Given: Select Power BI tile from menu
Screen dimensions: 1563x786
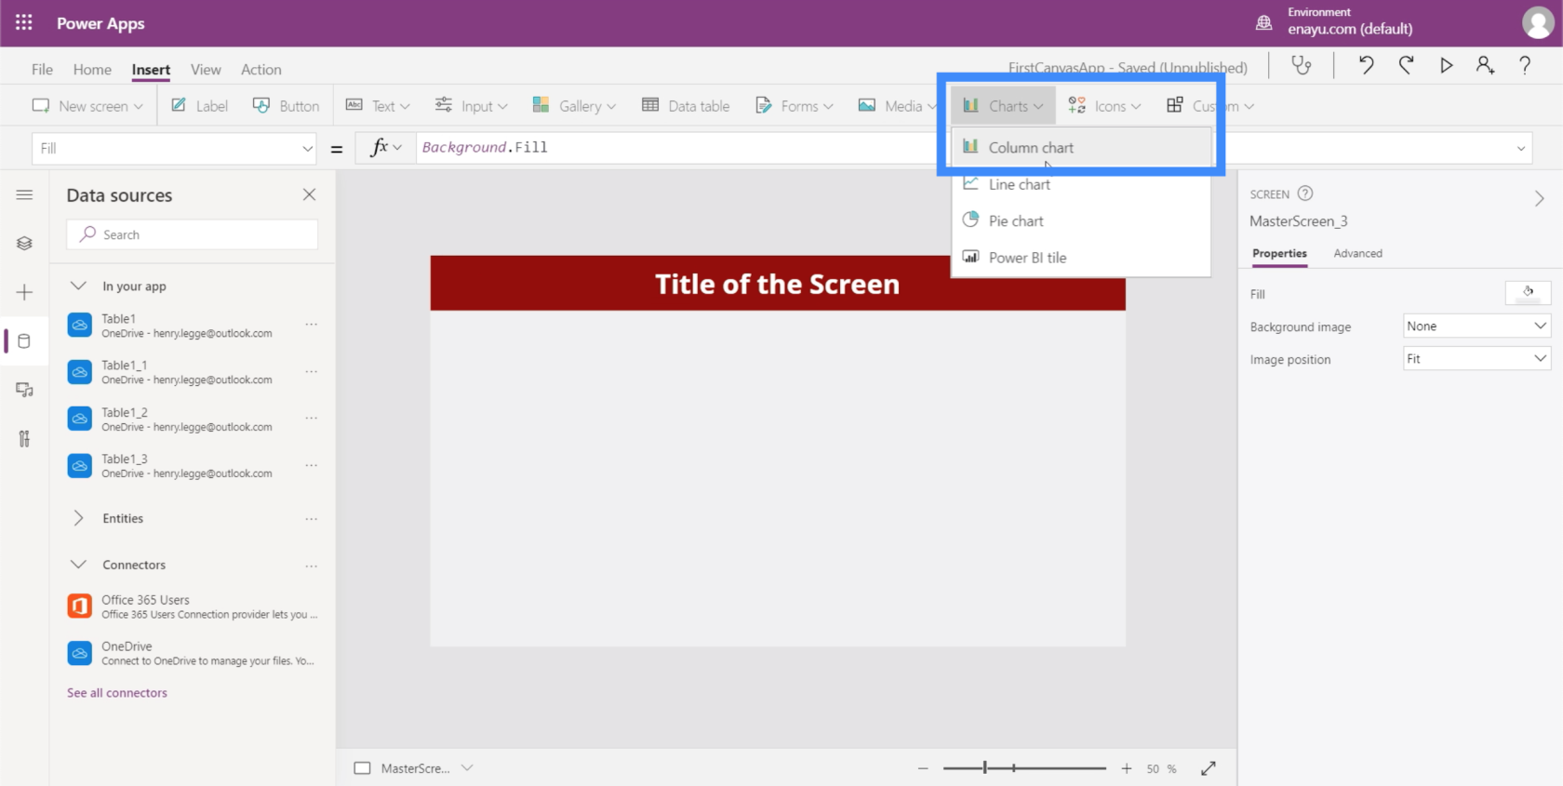Looking at the screenshot, I should (x=1081, y=258).
